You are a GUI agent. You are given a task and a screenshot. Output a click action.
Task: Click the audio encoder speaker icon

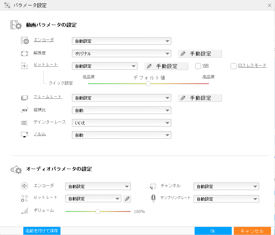click(24, 186)
